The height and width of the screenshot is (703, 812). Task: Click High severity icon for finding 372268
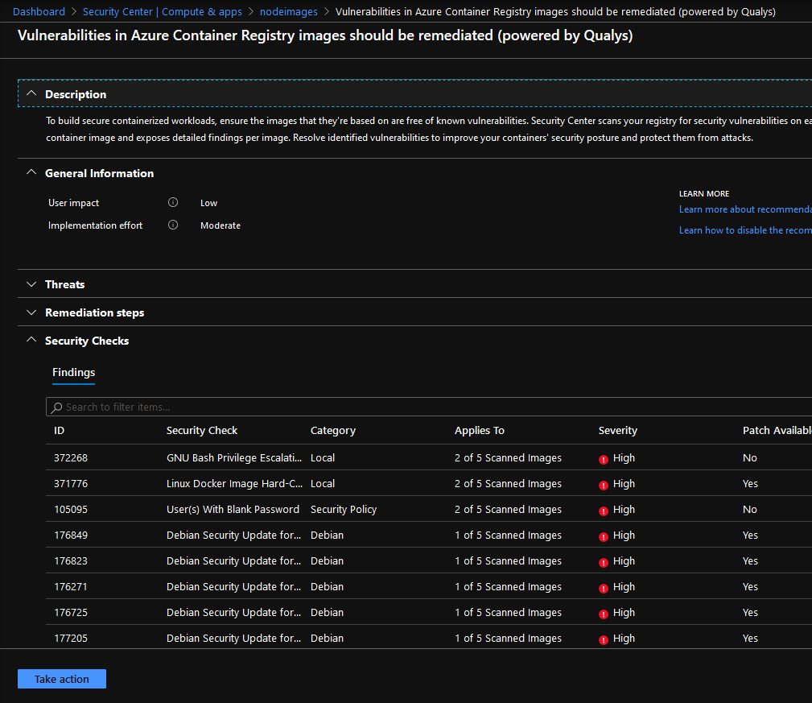(604, 459)
